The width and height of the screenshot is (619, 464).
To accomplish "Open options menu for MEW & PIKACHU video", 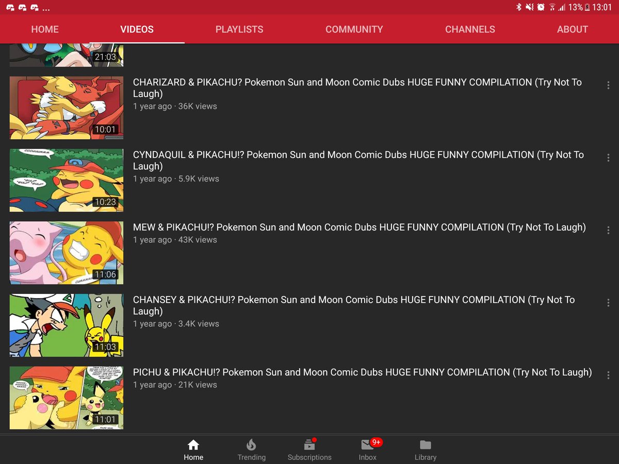I will [x=608, y=230].
